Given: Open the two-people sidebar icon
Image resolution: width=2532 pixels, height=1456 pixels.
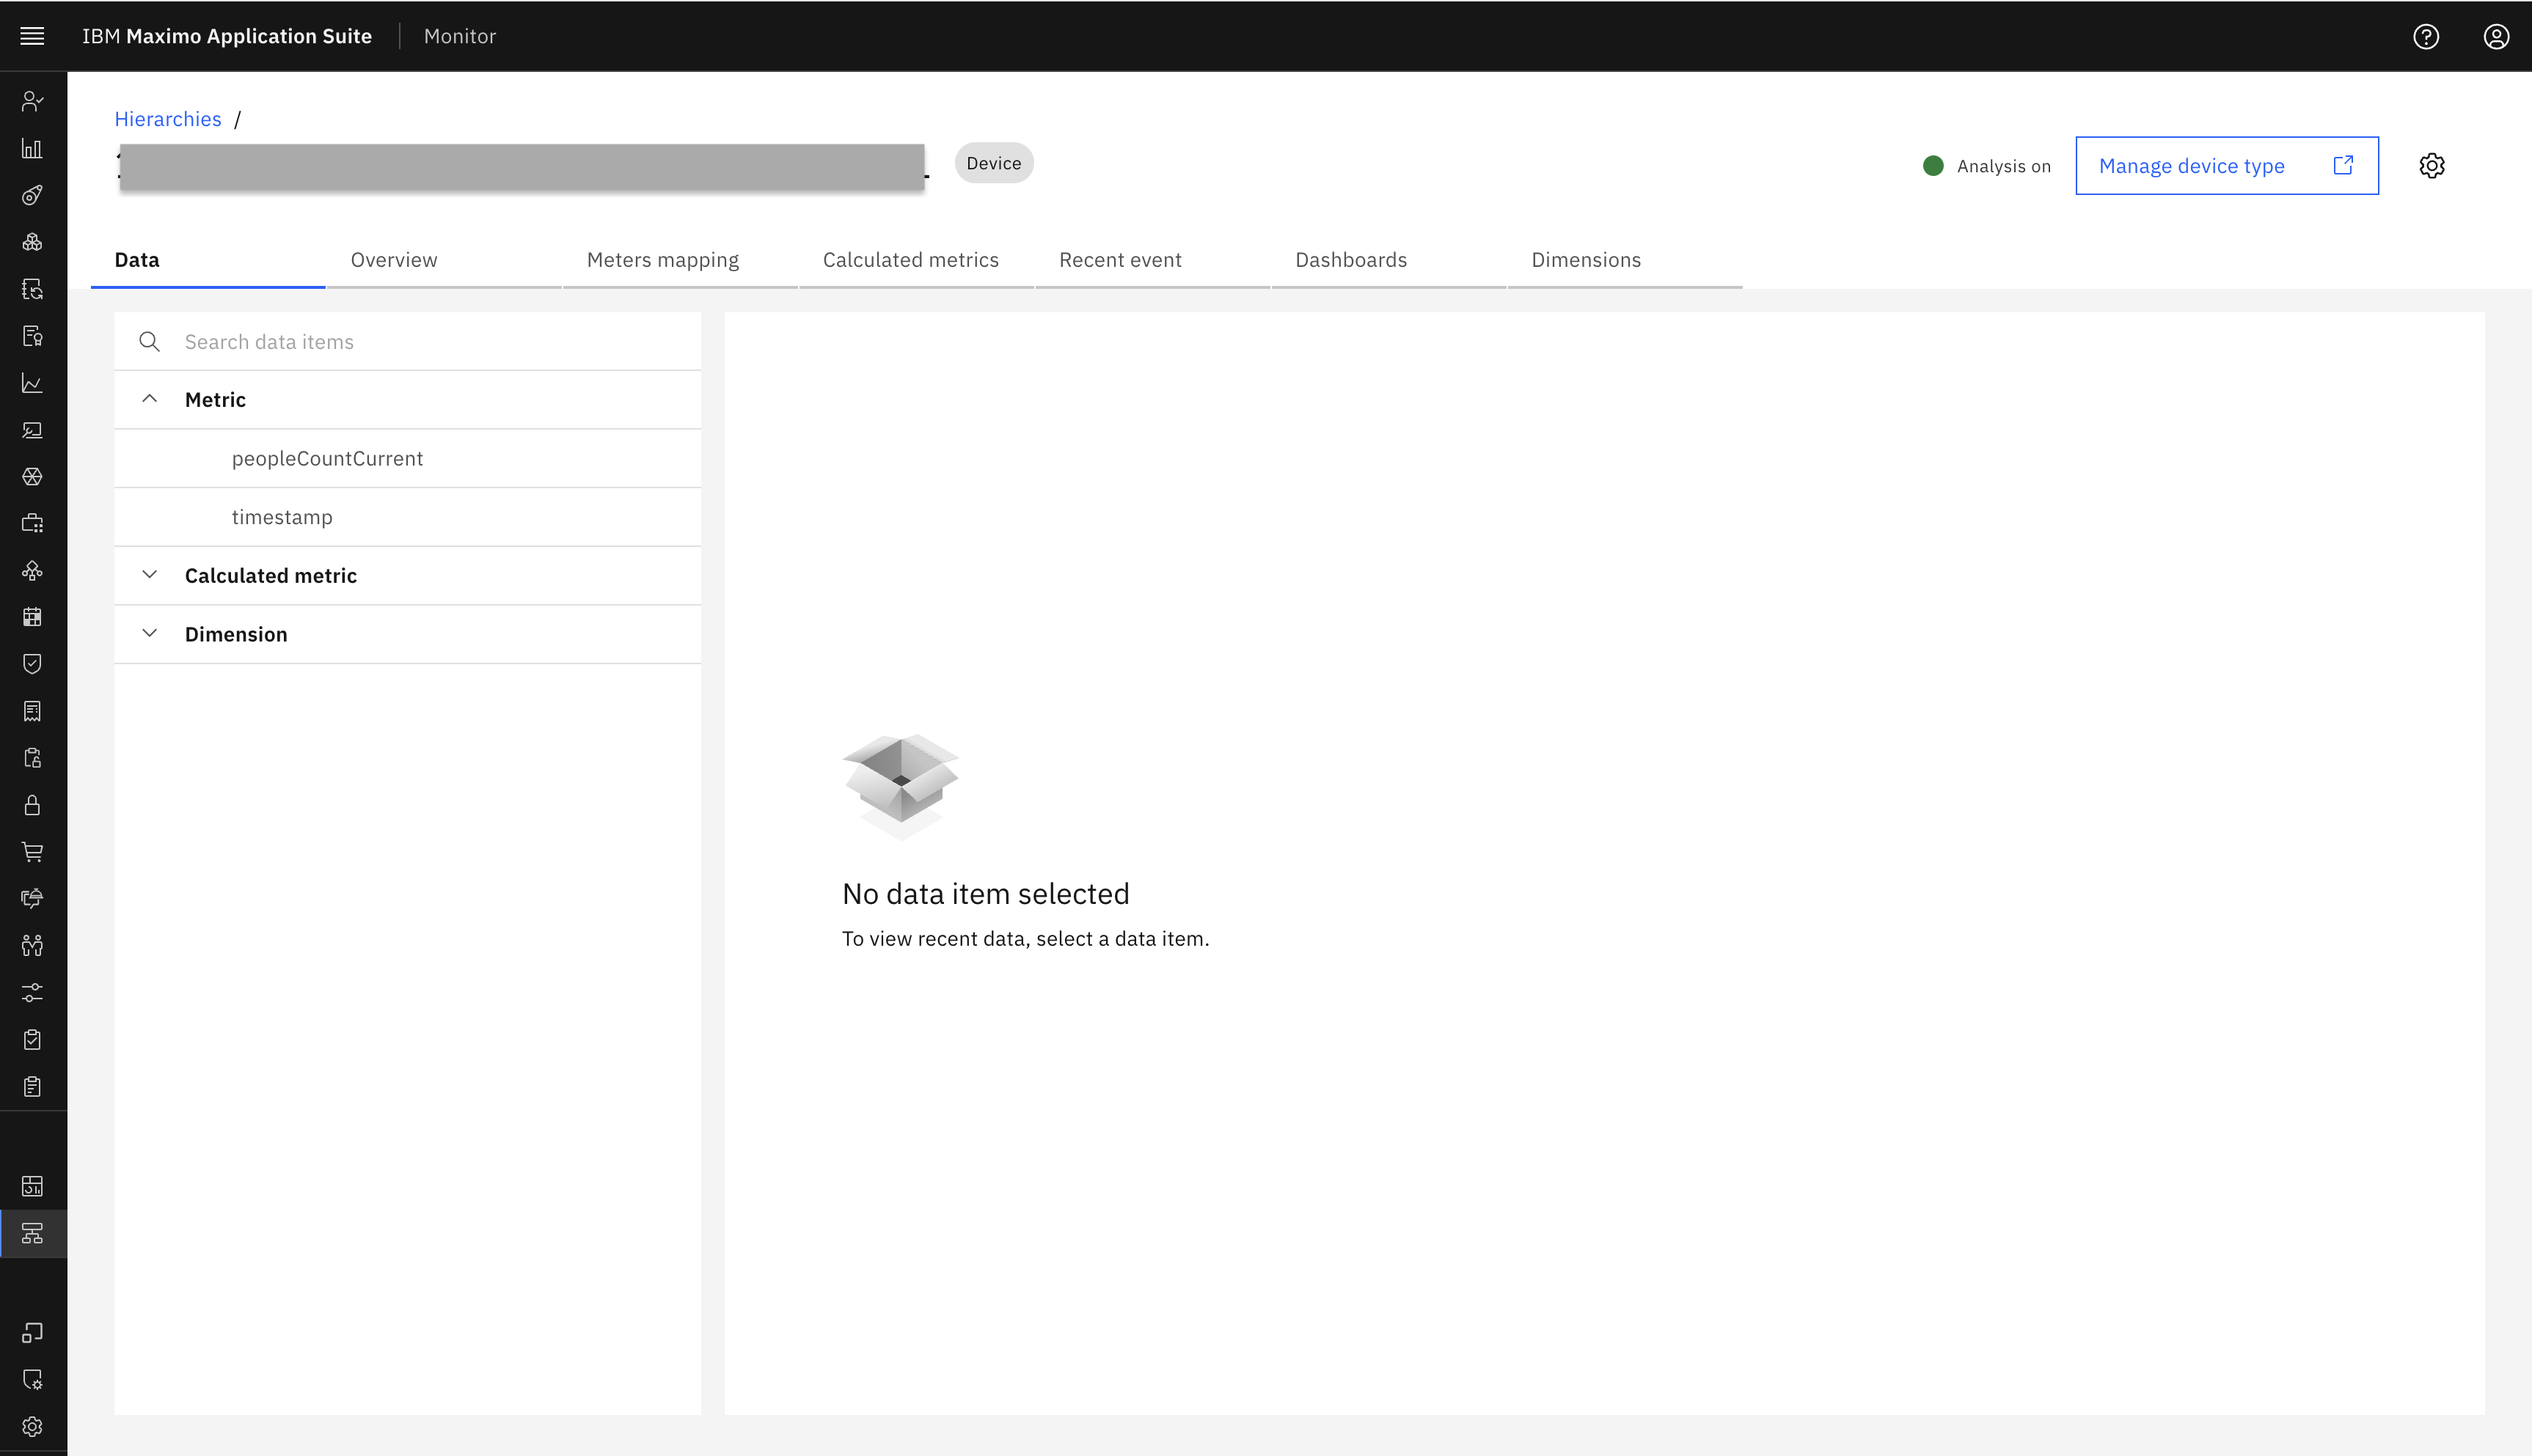Looking at the screenshot, I should pyautogui.click(x=32, y=945).
